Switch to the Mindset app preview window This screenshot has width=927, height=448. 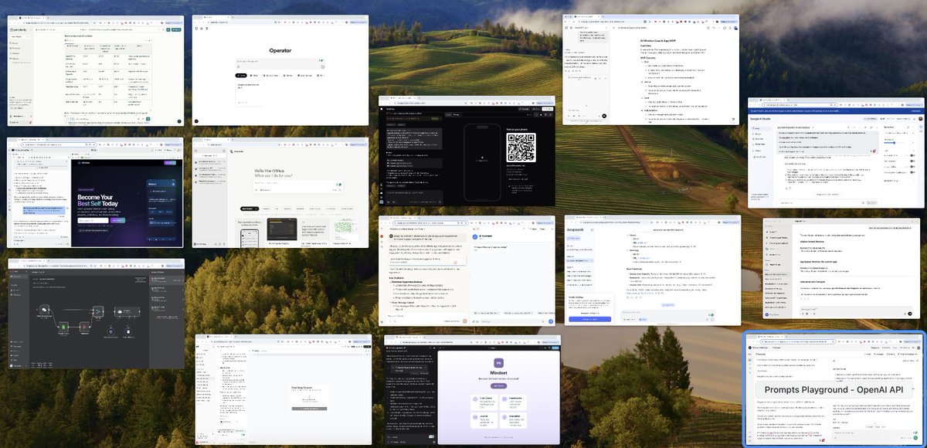472,389
